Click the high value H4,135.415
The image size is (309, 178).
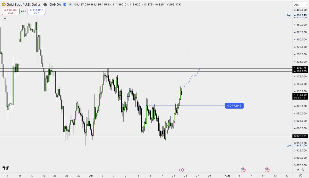99,5
